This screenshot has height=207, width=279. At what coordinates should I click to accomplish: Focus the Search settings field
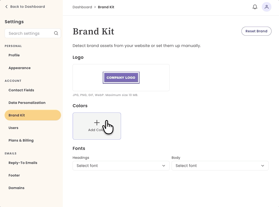click(x=33, y=33)
